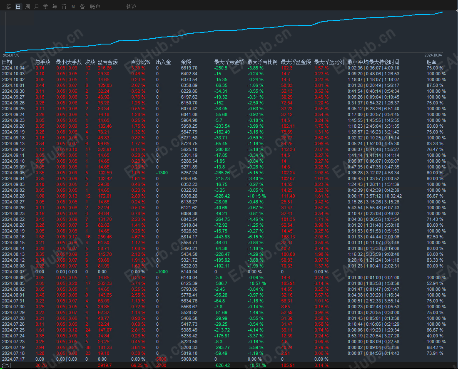Select the 2024.09.12 row date cell
This screenshot has width=458, height=369.
[13, 149]
